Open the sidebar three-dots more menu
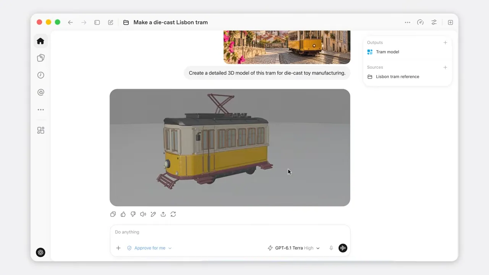Viewport: 489px width, 275px height. point(40,110)
